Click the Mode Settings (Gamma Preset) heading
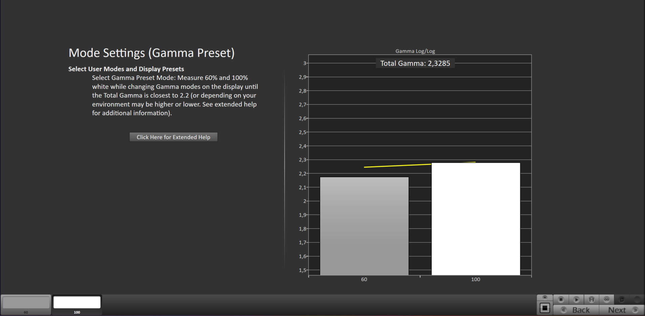 pyautogui.click(x=152, y=53)
